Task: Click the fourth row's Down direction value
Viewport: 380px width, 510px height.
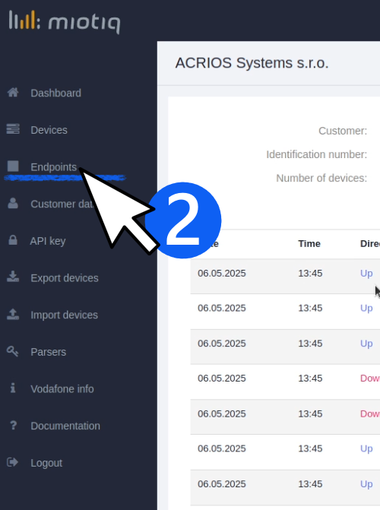Action: pos(370,379)
